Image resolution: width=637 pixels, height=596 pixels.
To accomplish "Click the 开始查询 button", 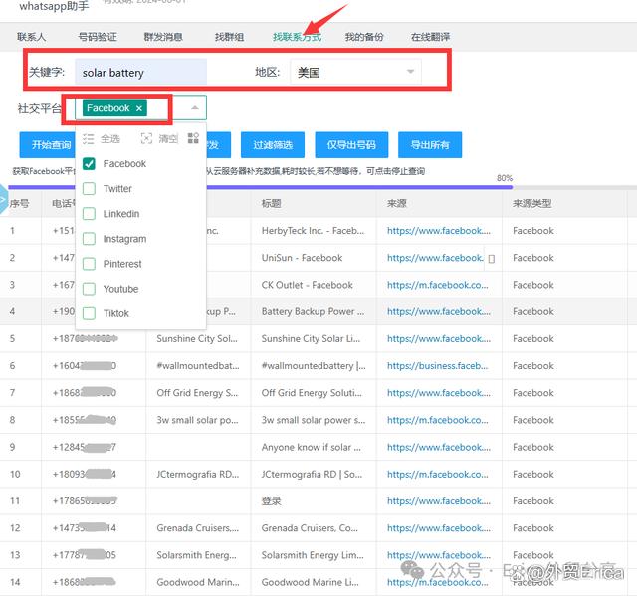I will click(48, 145).
